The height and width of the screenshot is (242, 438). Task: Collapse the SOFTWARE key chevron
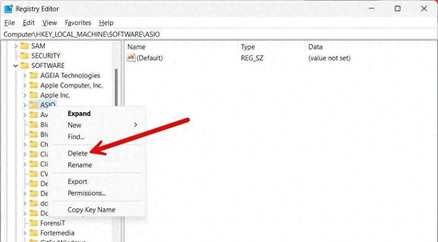point(16,66)
